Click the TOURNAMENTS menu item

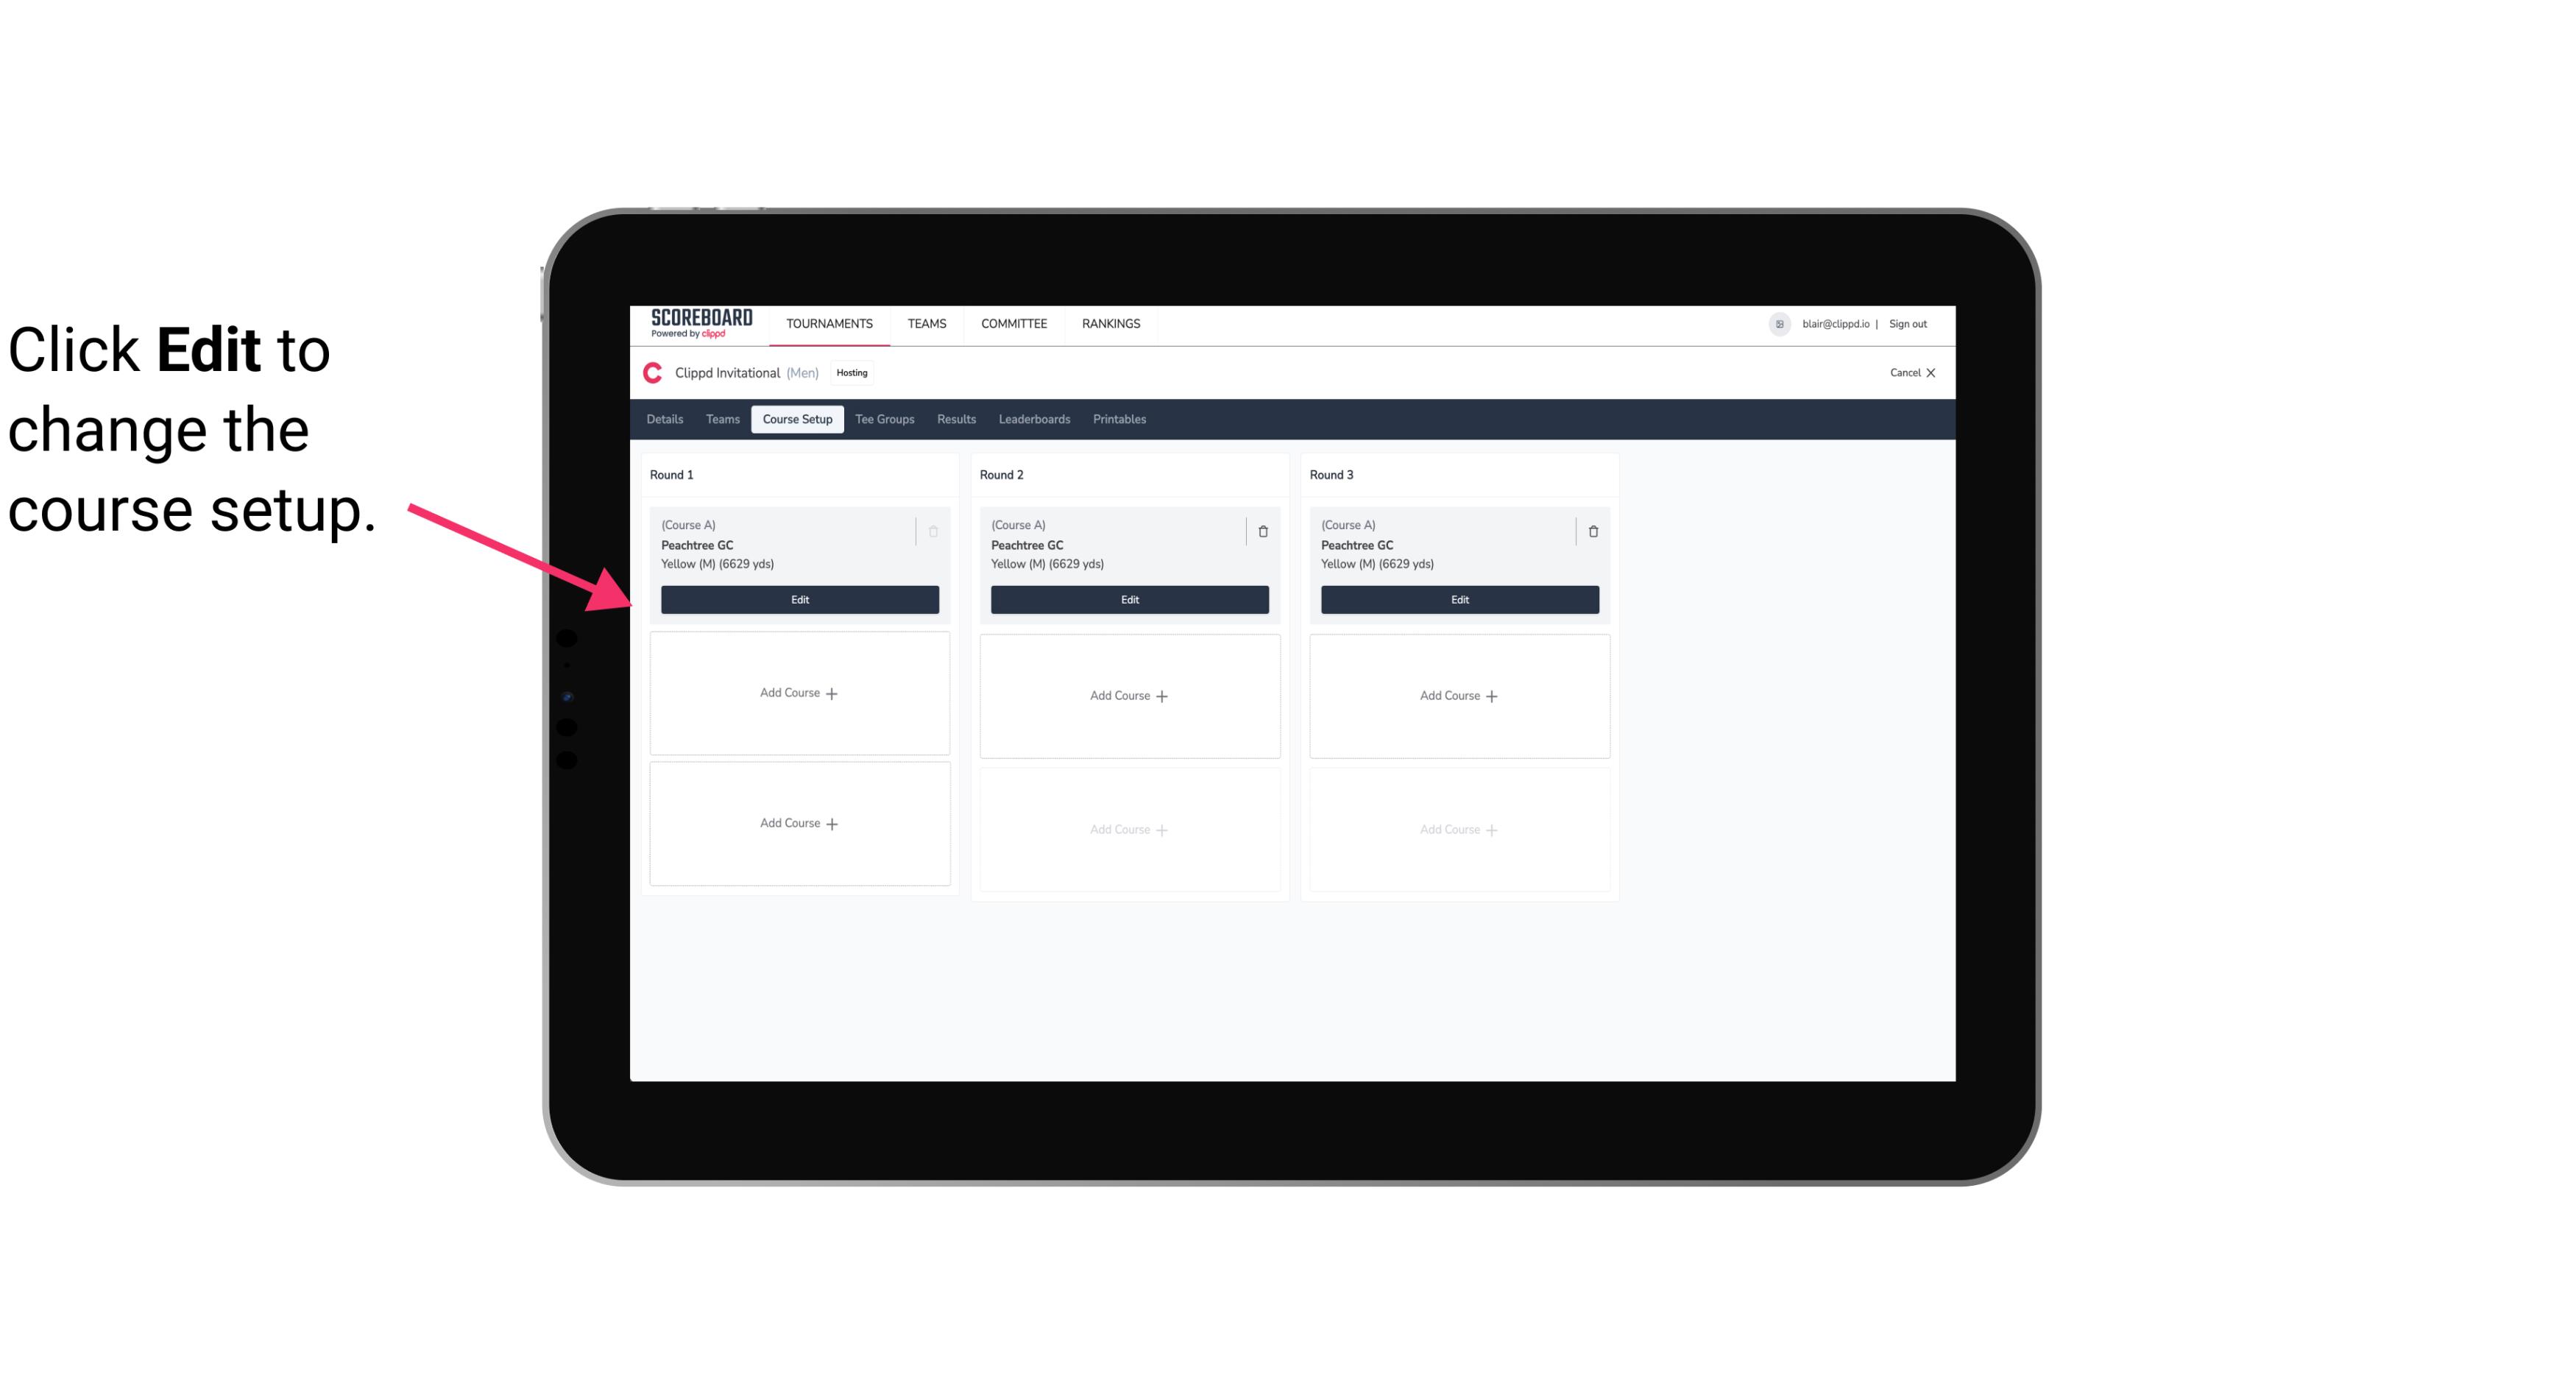(x=831, y=322)
